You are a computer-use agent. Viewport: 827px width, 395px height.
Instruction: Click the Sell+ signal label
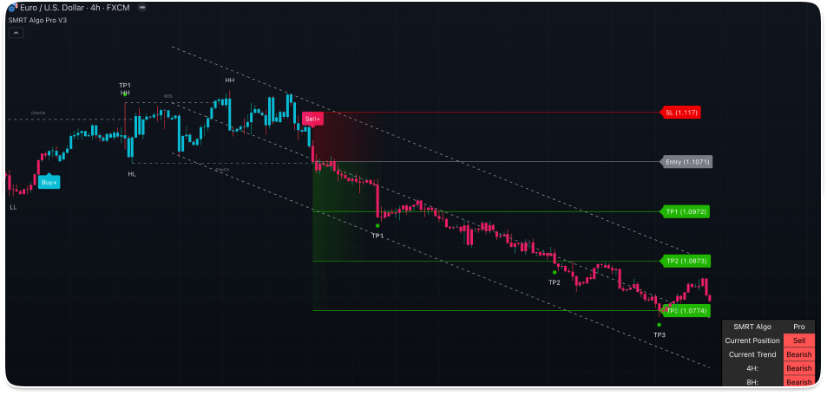pyautogui.click(x=312, y=119)
